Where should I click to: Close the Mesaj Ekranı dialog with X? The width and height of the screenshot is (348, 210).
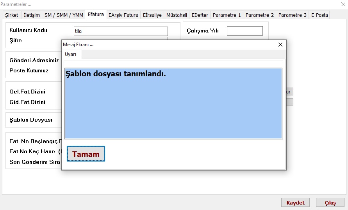click(x=280, y=45)
